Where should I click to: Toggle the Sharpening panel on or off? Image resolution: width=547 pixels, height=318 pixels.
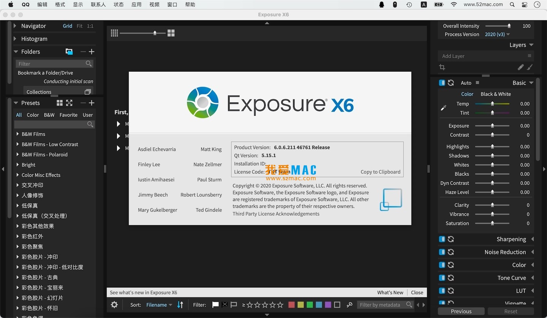[x=442, y=239]
